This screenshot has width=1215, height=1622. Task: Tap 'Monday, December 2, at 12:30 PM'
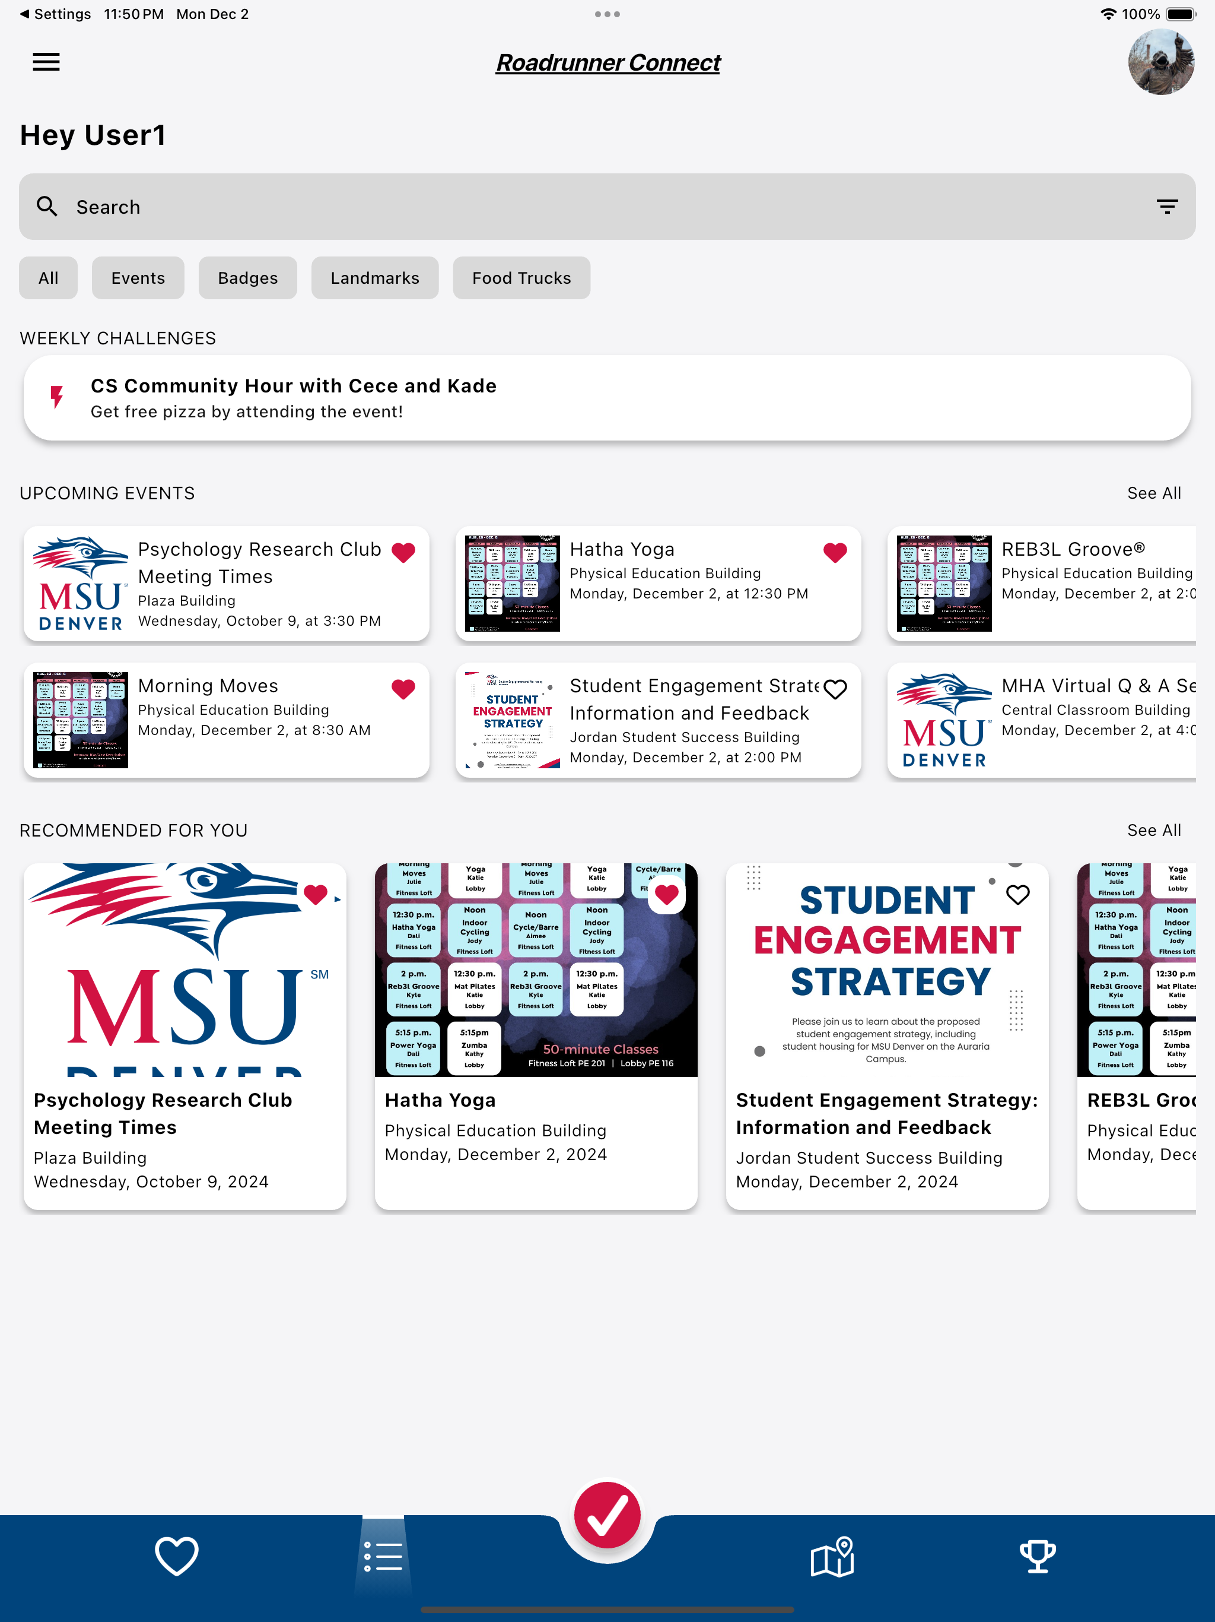coord(689,593)
